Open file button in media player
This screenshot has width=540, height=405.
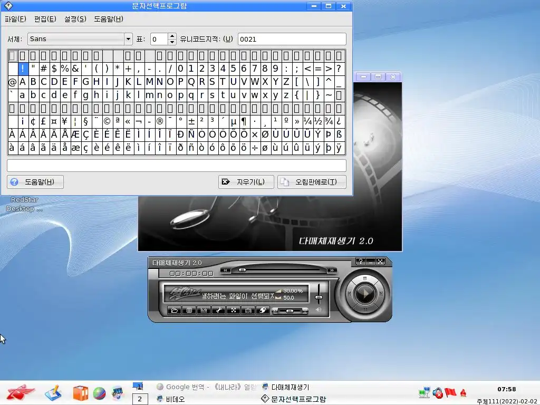174,310
